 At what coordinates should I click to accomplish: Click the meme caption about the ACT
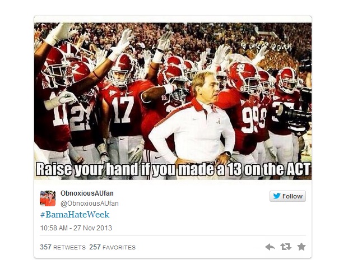[173, 169]
